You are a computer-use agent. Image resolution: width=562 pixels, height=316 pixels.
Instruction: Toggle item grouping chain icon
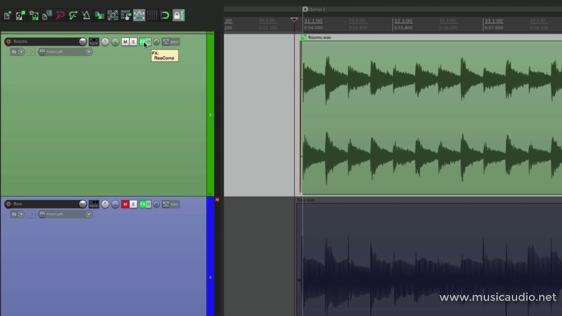(x=112, y=16)
